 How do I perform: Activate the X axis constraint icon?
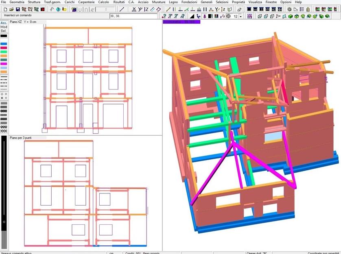coord(134,9)
